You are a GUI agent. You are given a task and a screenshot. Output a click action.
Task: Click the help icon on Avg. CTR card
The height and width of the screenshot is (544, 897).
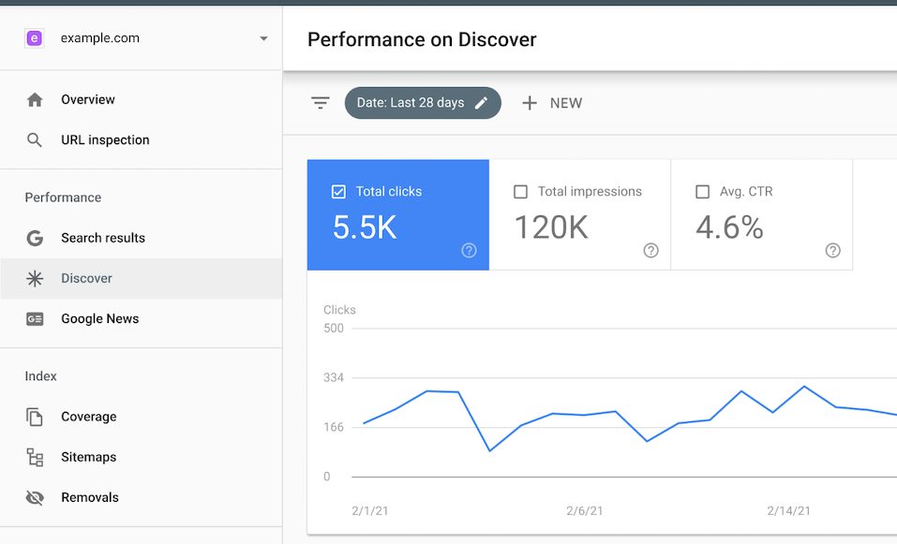(x=833, y=250)
